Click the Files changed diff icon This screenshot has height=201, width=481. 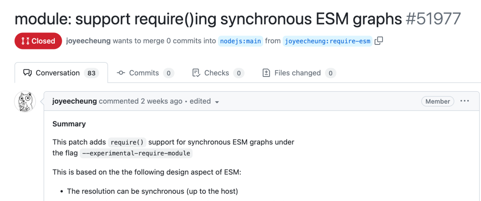[266, 73]
